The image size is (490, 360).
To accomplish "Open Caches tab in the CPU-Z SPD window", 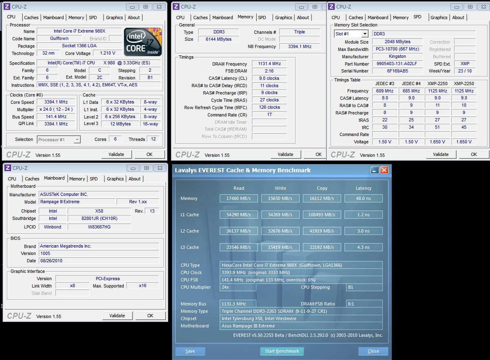I will (356, 18).
